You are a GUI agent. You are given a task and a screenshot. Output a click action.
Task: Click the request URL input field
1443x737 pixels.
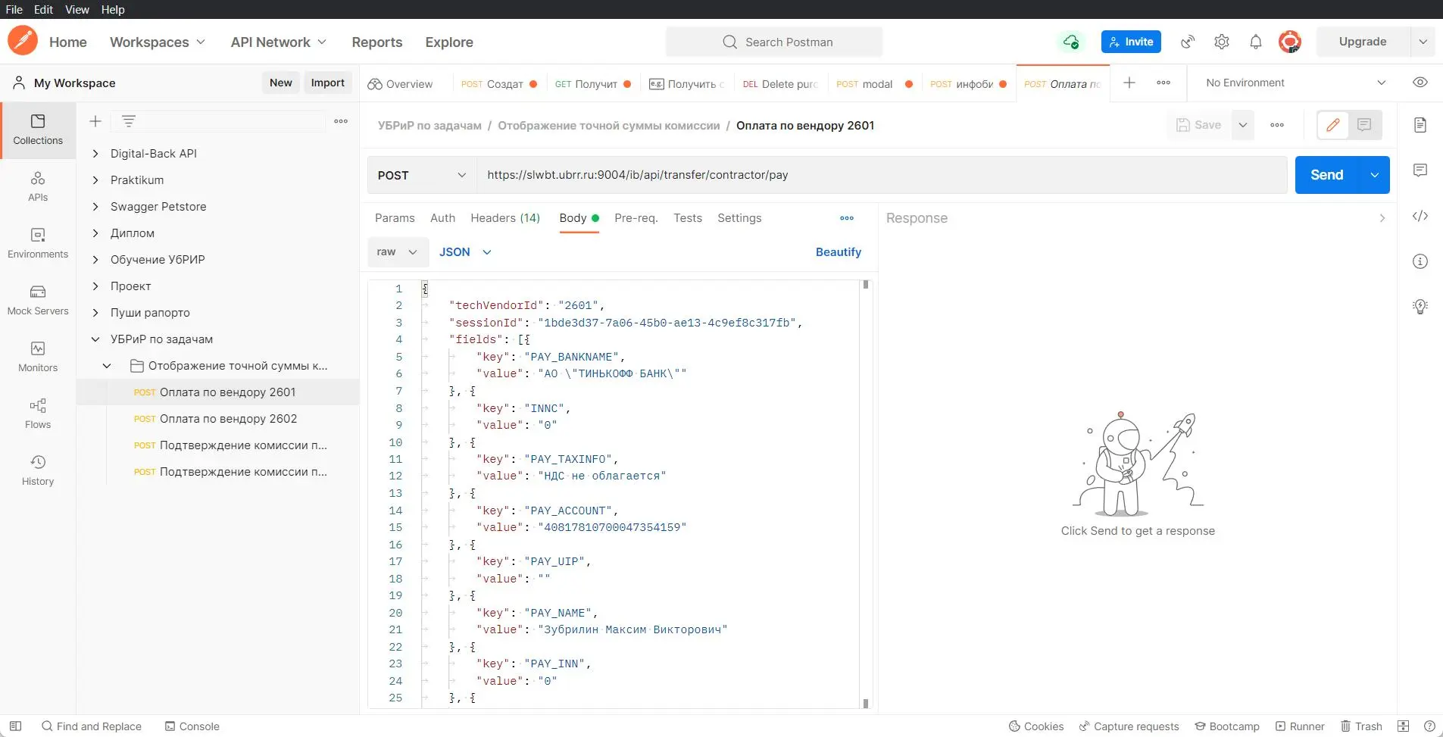(879, 175)
